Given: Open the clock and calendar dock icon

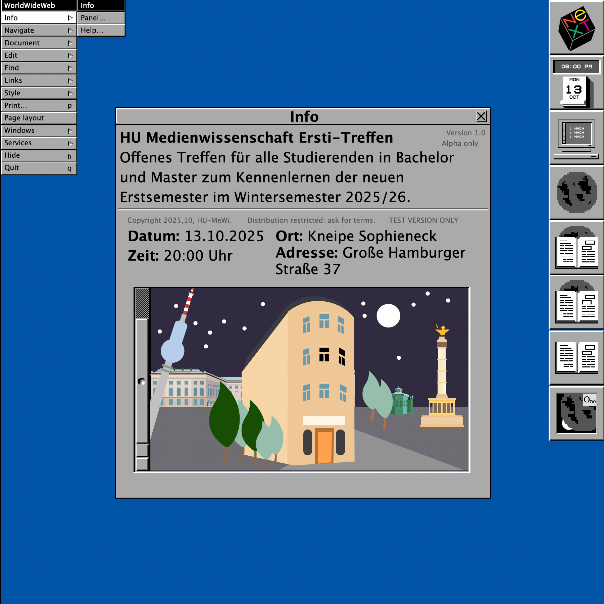Looking at the screenshot, I should pyautogui.click(x=576, y=83).
